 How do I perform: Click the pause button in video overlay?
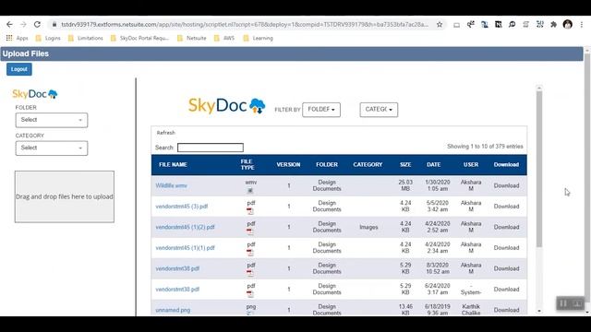pyautogui.click(x=562, y=303)
